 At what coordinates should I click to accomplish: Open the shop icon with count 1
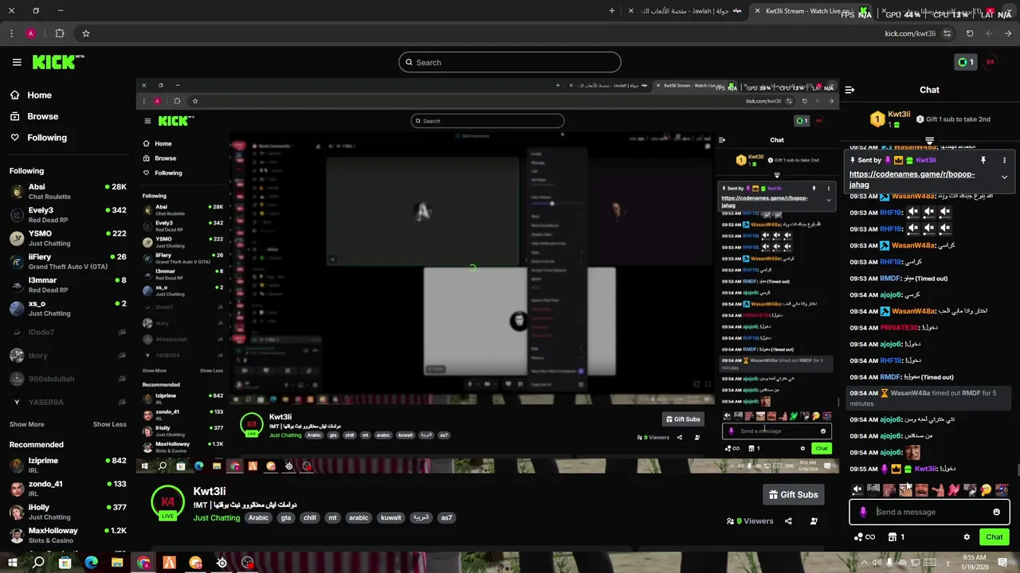pos(896,537)
